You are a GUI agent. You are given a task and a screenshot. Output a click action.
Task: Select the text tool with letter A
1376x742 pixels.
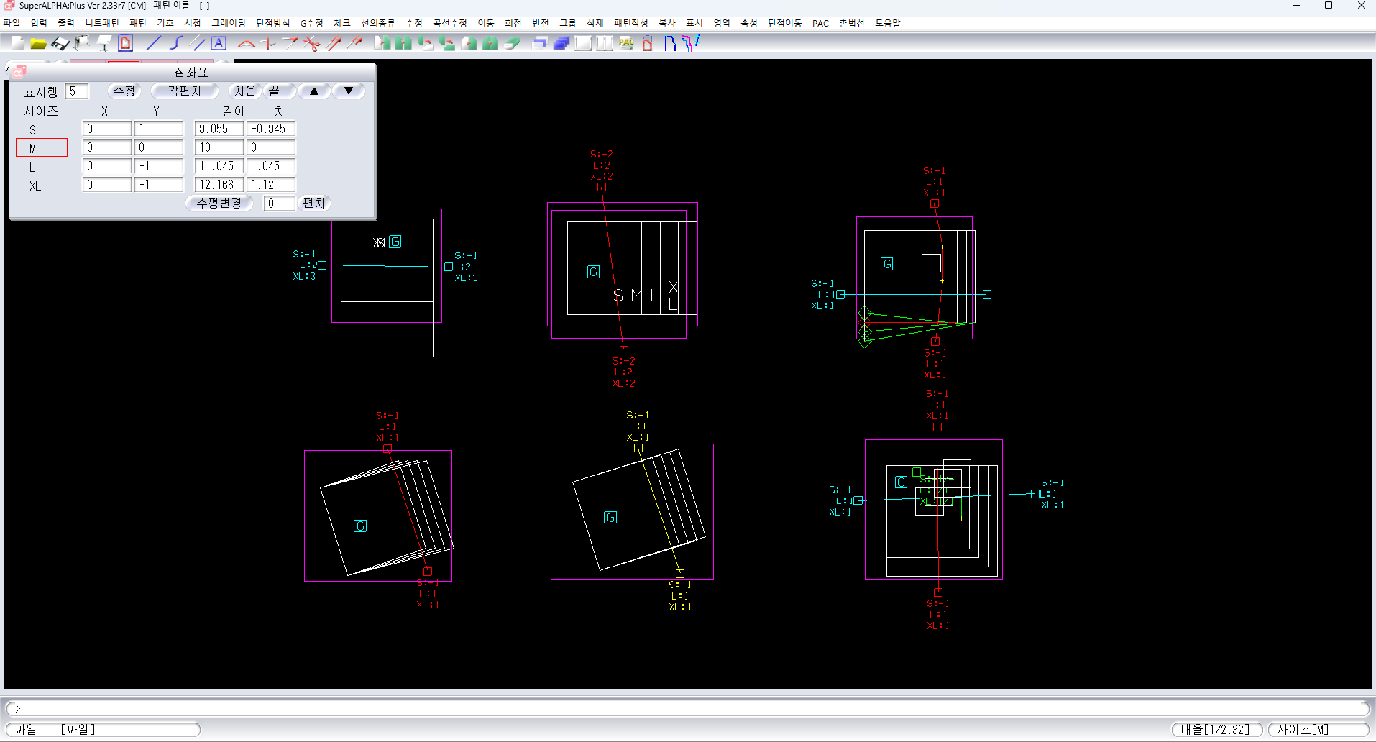(219, 44)
